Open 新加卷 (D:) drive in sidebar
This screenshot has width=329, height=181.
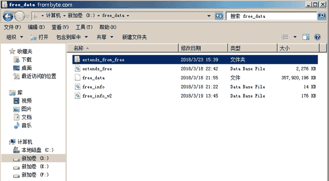click(35, 158)
